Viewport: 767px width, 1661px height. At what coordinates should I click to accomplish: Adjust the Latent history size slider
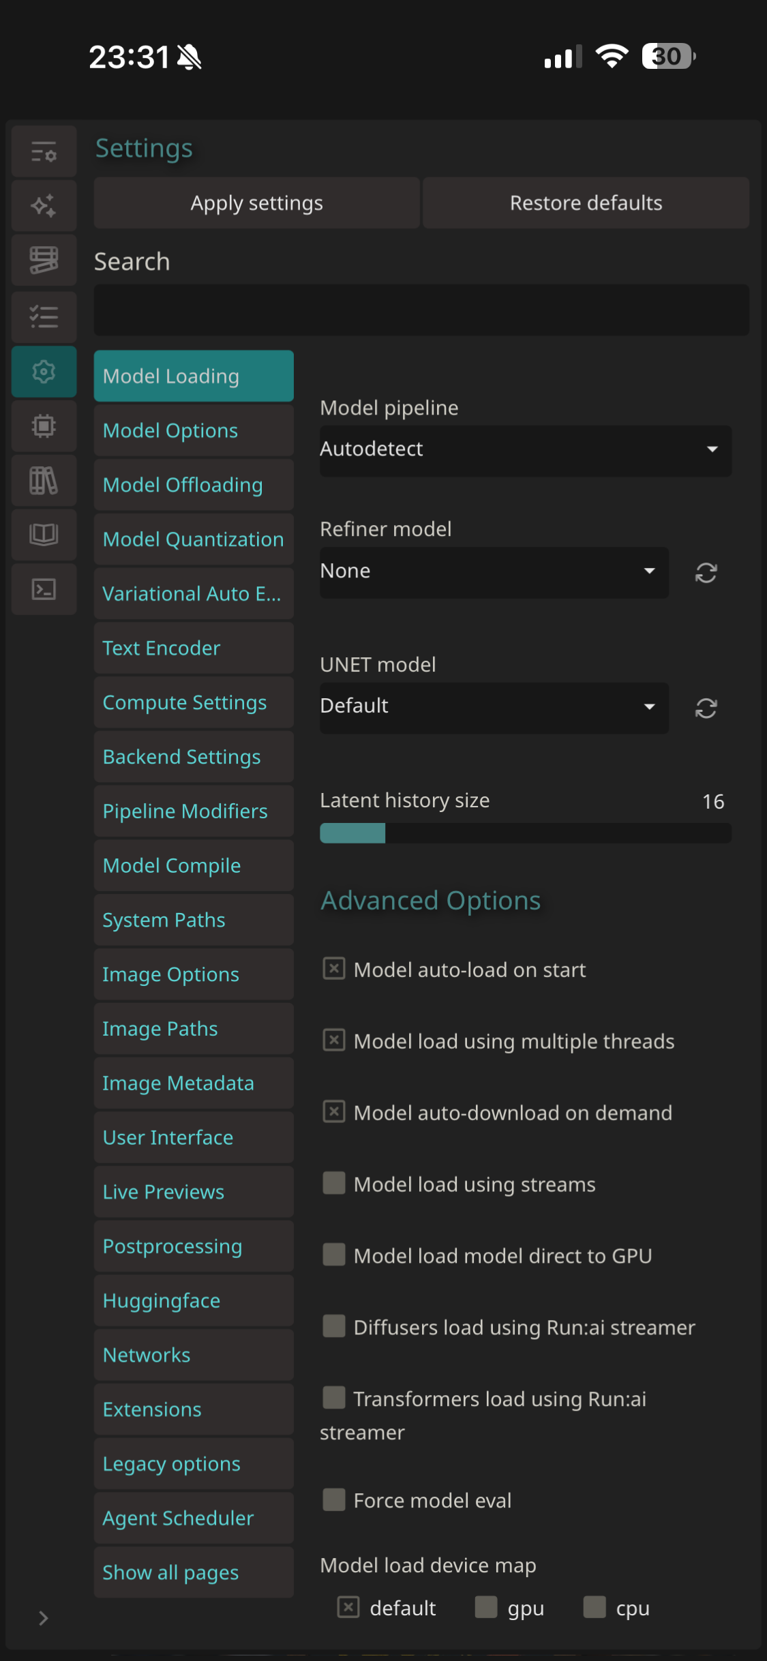click(x=525, y=833)
